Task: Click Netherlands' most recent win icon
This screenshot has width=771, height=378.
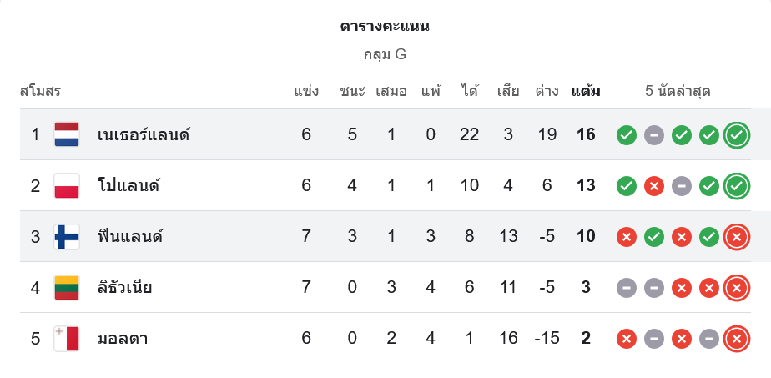Action: click(x=736, y=134)
